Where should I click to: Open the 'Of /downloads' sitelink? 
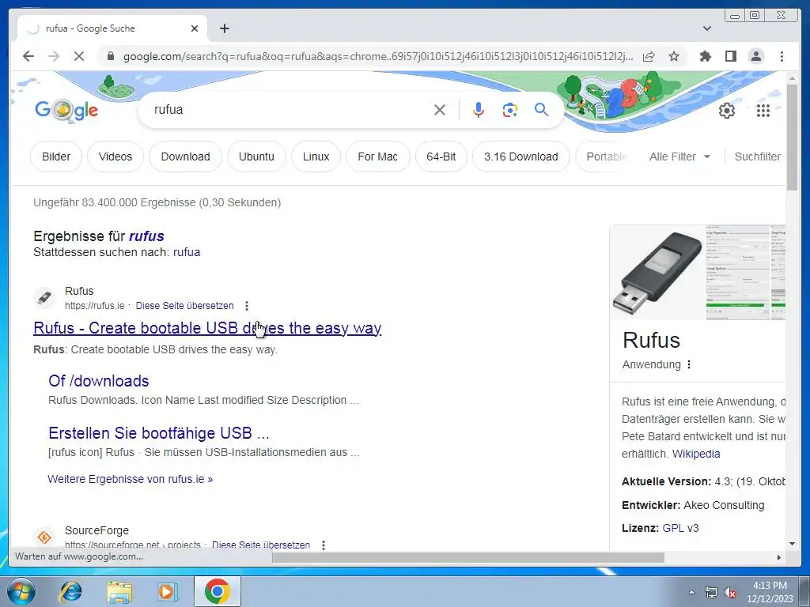click(99, 380)
